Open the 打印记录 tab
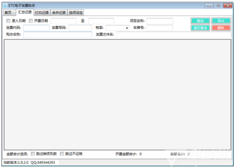Image resolution: width=235 pixels, height=168 pixels. [42, 13]
